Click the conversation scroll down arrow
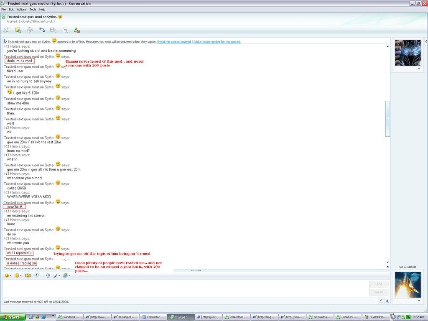The height and width of the screenshot is (321, 428). 387,262
